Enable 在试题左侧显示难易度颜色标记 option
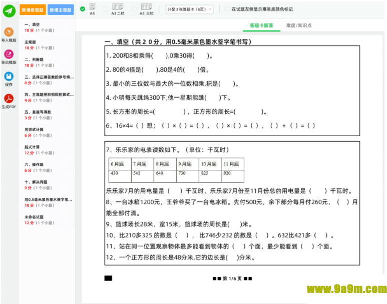Image resolution: width=387 pixels, height=304 pixels. [228, 9]
